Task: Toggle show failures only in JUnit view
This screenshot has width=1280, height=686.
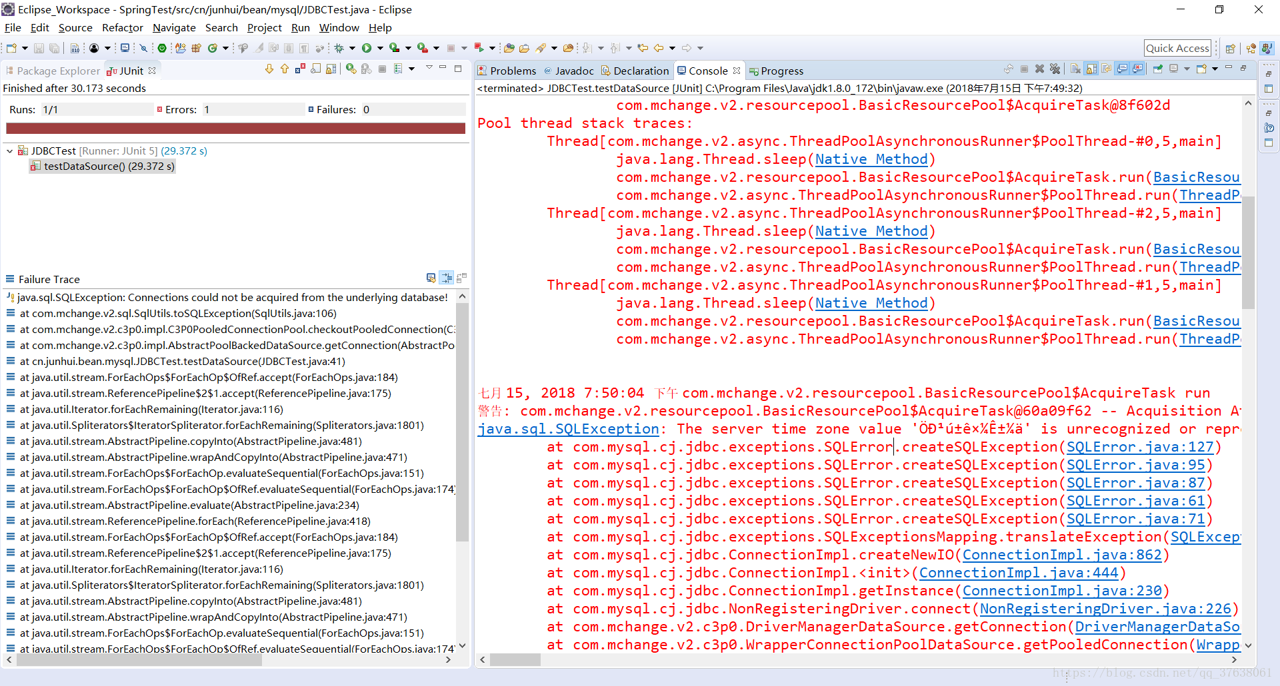Action: (x=300, y=69)
